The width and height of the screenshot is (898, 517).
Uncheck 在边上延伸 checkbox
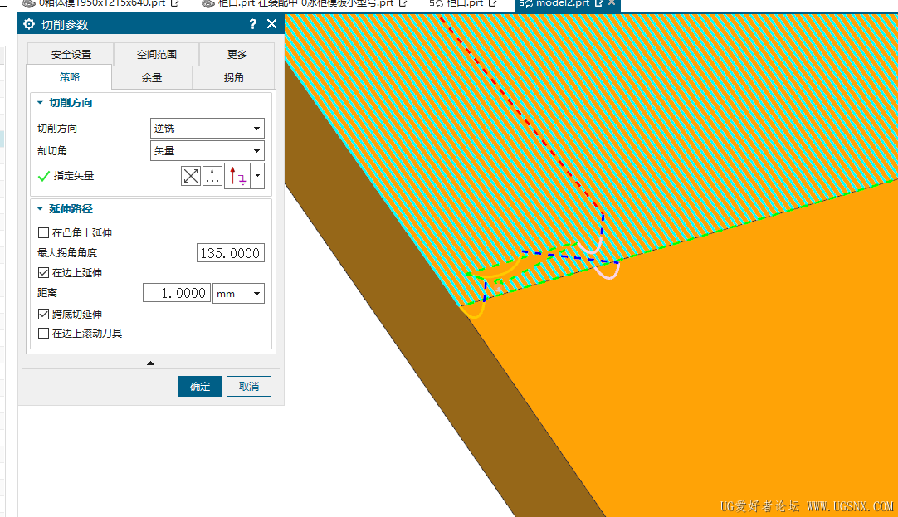(43, 272)
